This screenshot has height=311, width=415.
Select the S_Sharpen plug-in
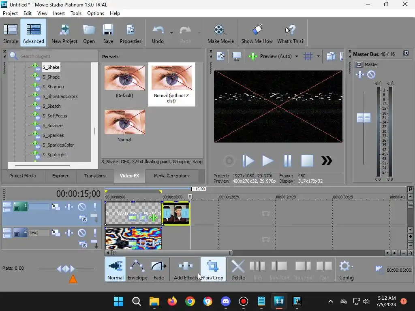click(x=53, y=87)
